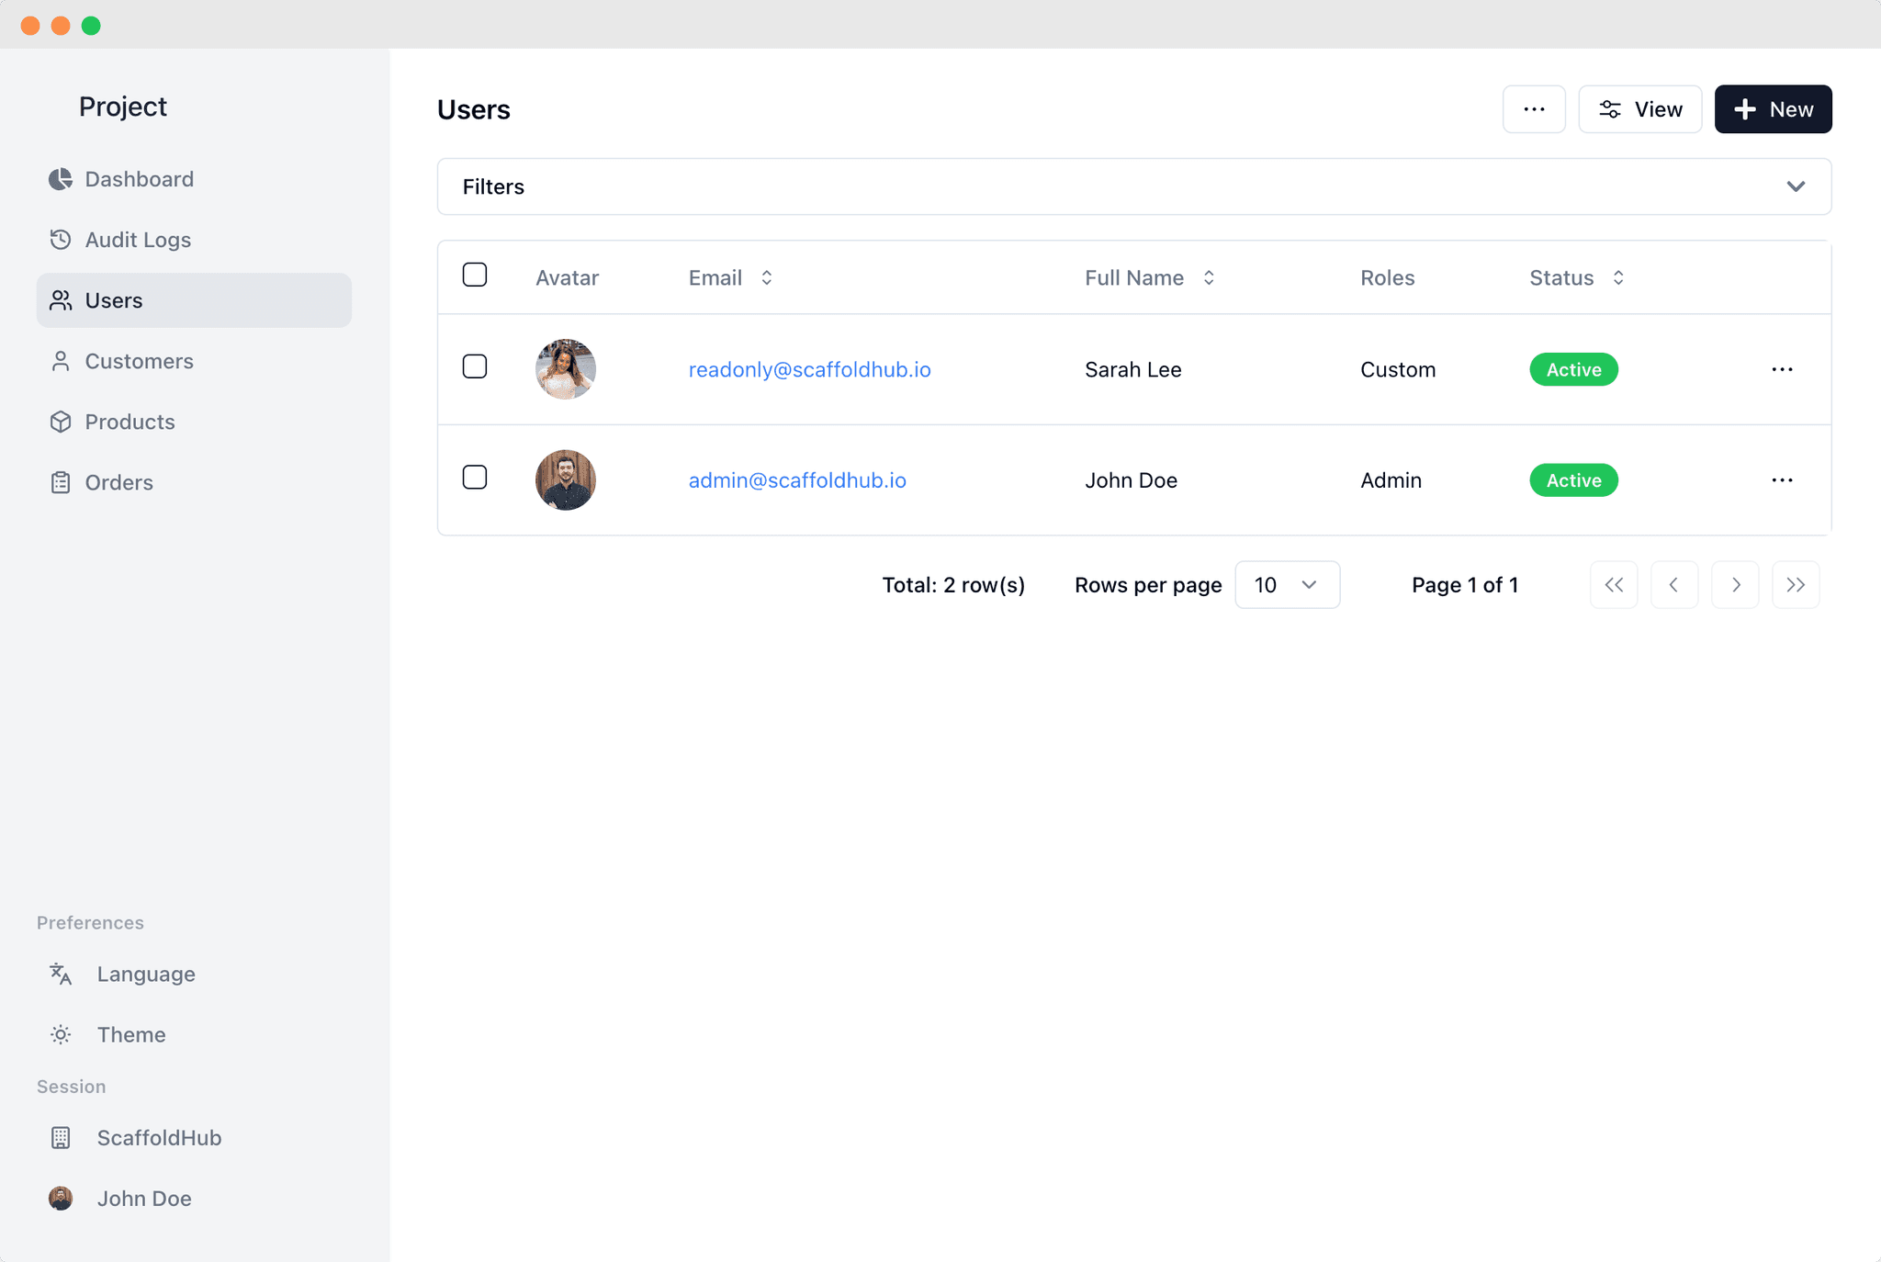Open the Rows per page dropdown
This screenshot has width=1881, height=1262.
1287,584
